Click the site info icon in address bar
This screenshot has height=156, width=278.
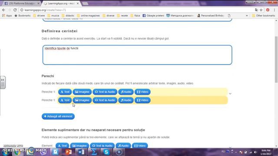click(22, 10)
